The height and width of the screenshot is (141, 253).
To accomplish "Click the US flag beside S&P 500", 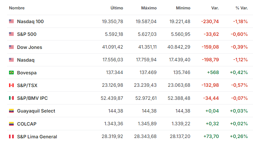I will pyautogui.click(x=11, y=34).
